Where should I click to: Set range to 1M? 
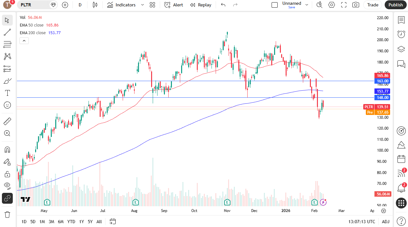42,222
